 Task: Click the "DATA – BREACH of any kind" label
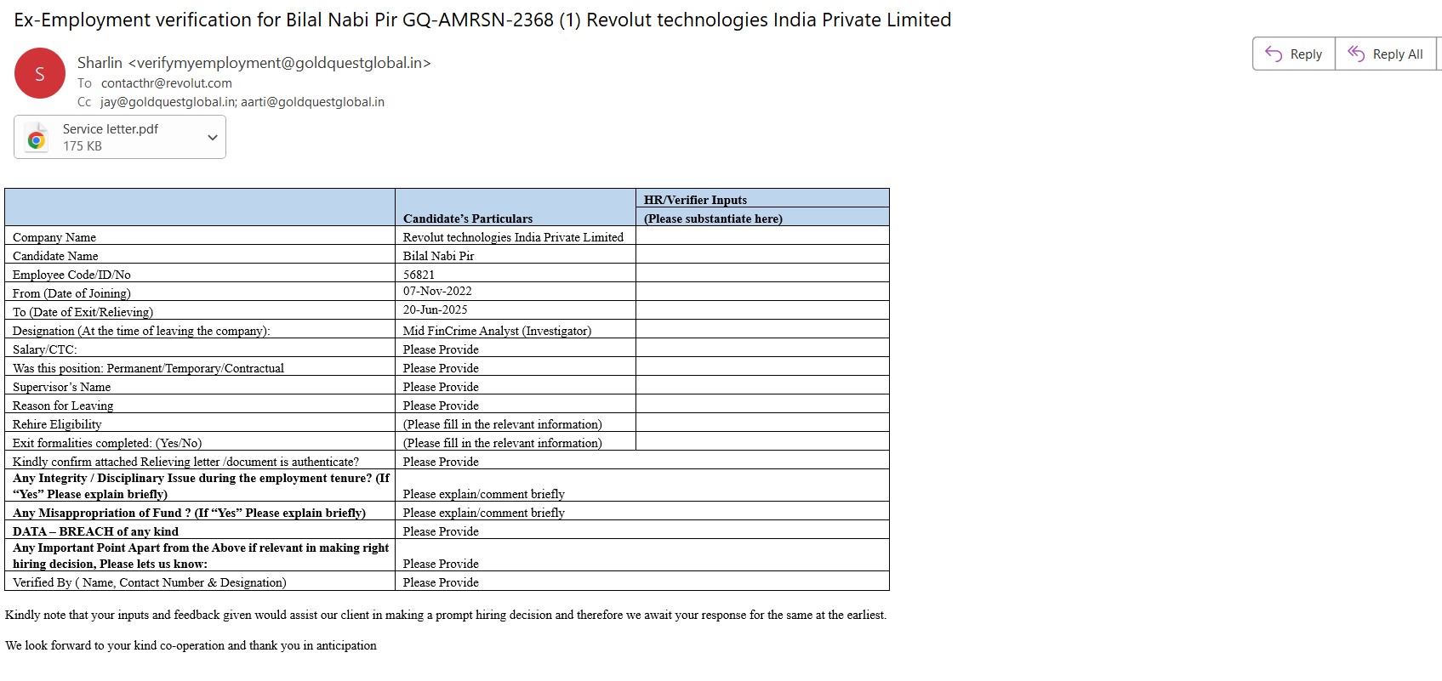pyautogui.click(x=95, y=531)
